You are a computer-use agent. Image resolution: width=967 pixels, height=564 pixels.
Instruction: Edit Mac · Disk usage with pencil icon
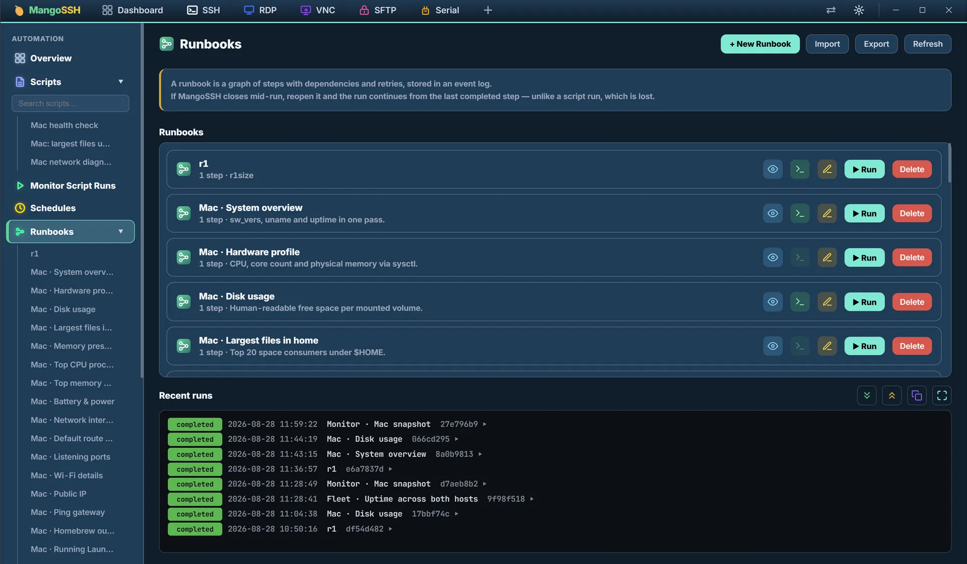coord(827,302)
